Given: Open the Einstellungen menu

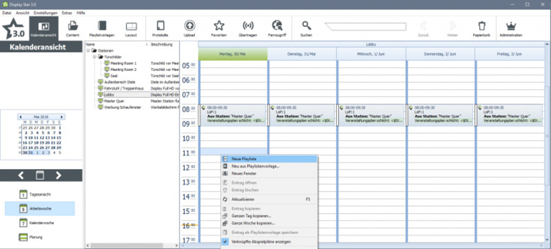Looking at the screenshot, I should coord(45,13).
